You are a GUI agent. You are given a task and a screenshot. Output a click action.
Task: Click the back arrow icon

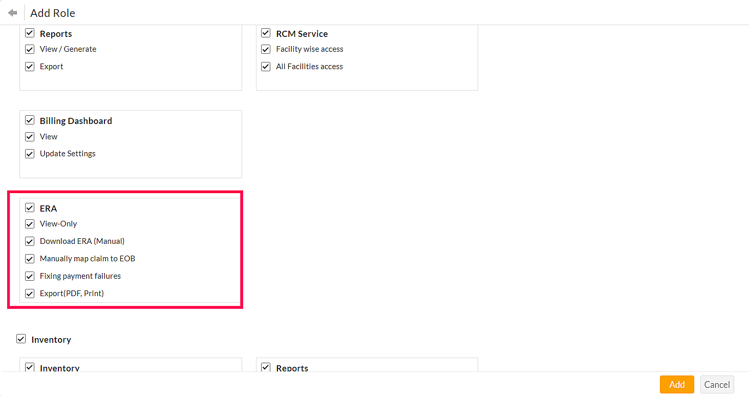point(13,13)
